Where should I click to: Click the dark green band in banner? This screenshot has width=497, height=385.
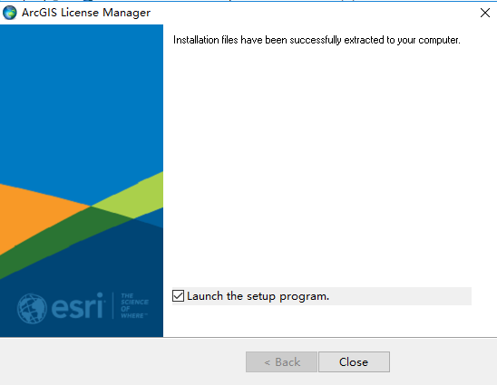click(63, 241)
